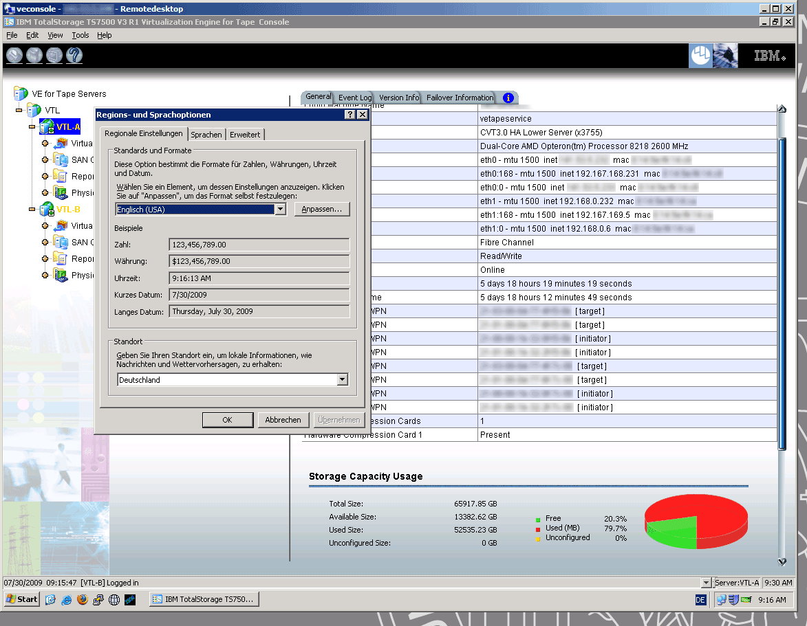Click the SAN Clients icon under VTL-B
The image size is (807, 626).
[x=61, y=242]
